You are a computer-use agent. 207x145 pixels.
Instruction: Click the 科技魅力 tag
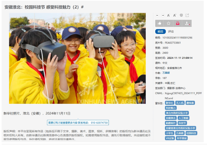[x=171, y=108]
